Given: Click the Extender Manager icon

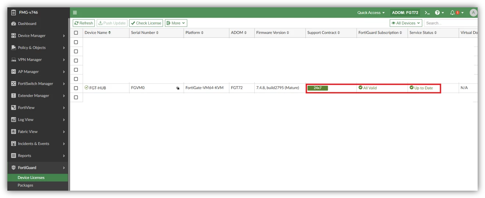Looking at the screenshot, I should [x=14, y=96].
